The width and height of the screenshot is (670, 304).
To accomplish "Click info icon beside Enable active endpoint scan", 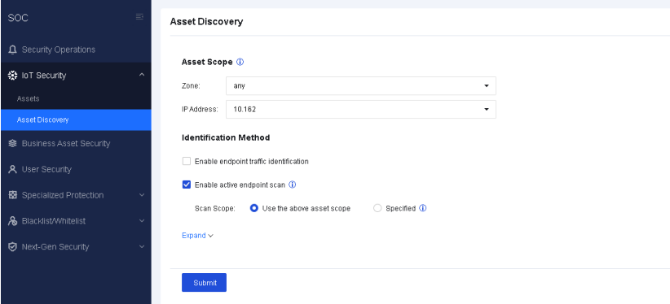I will (293, 185).
